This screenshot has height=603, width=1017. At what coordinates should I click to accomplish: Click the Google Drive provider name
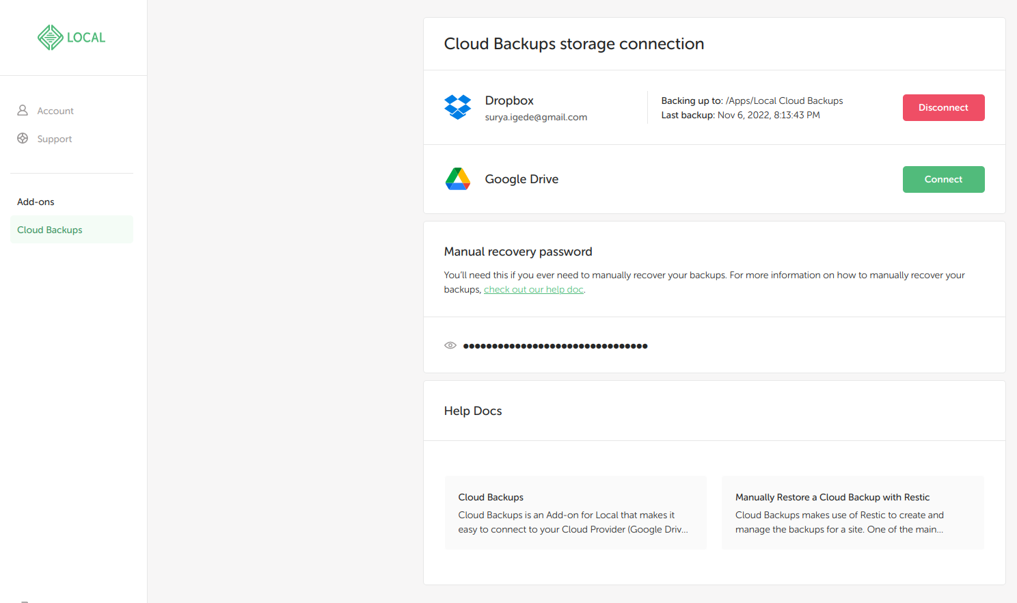click(521, 179)
